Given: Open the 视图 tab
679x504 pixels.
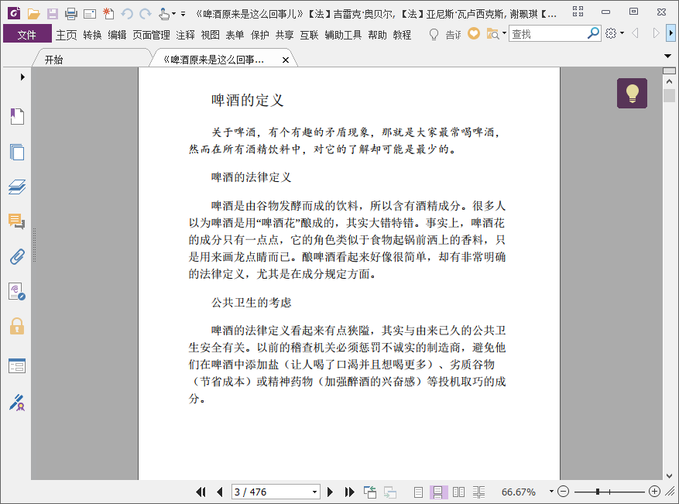Looking at the screenshot, I should [x=210, y=35].
